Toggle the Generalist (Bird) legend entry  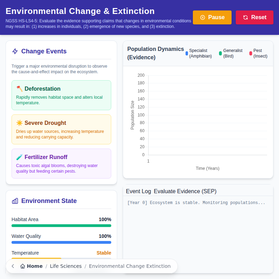click(230, 53)
